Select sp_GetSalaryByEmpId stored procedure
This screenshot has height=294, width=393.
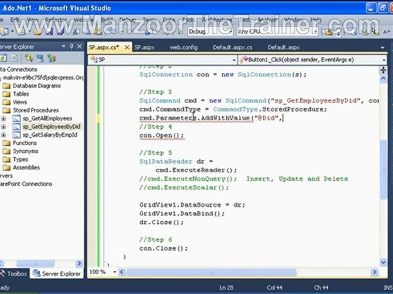50,135
